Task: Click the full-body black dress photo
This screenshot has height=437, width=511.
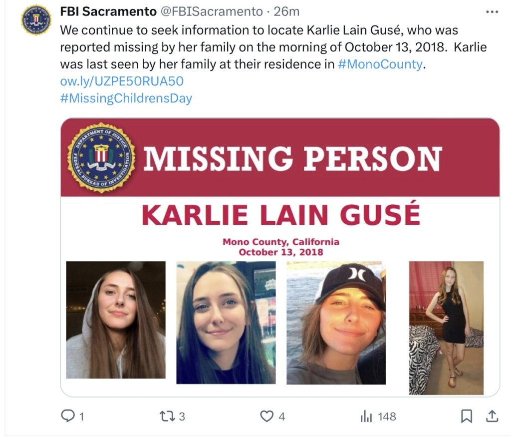Action: click(447, 328)
